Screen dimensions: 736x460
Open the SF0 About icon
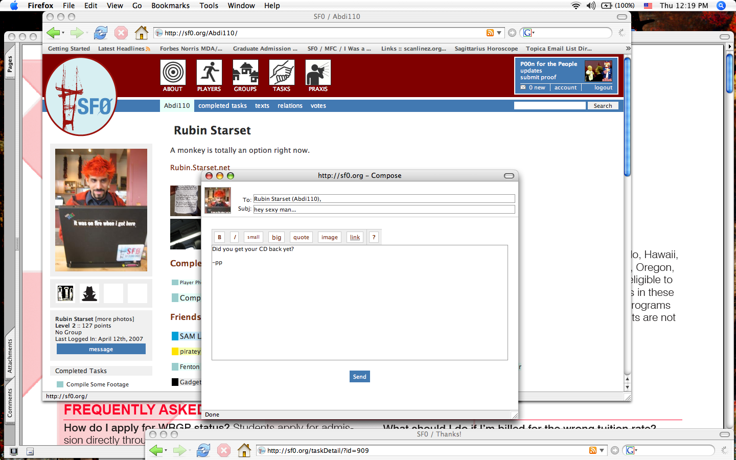(173, 73)
